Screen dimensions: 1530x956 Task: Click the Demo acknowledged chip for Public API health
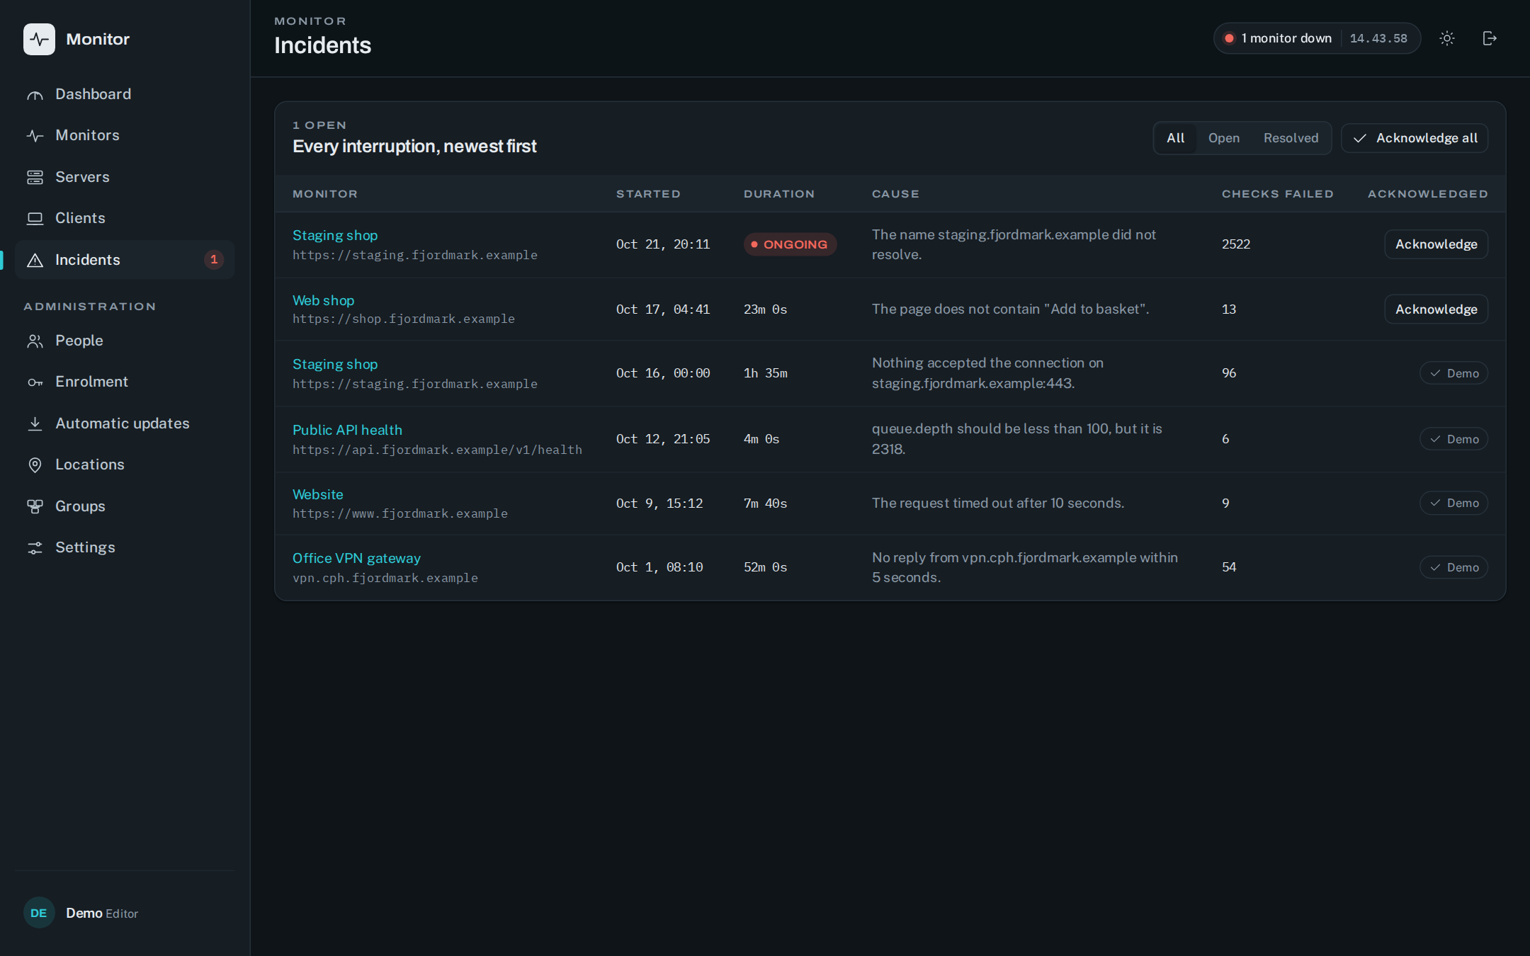point(1453,439)
